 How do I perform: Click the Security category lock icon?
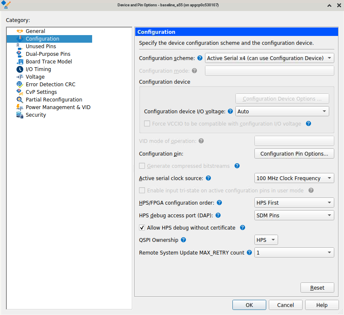[20, 115]
